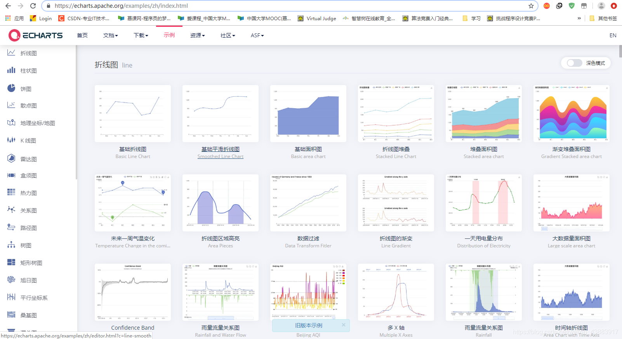Click the graph 关系图 icon
Viewport: 622px width, 339px height.
(x=11, y=210)
